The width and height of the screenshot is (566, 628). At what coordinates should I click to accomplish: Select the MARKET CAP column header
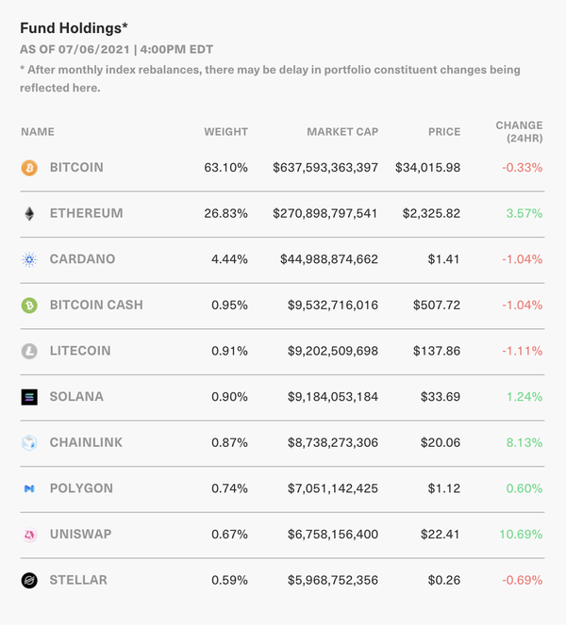342,132
